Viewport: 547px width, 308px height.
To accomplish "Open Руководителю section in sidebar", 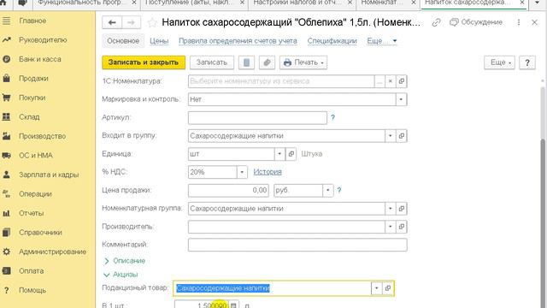I will click(43, 40).
